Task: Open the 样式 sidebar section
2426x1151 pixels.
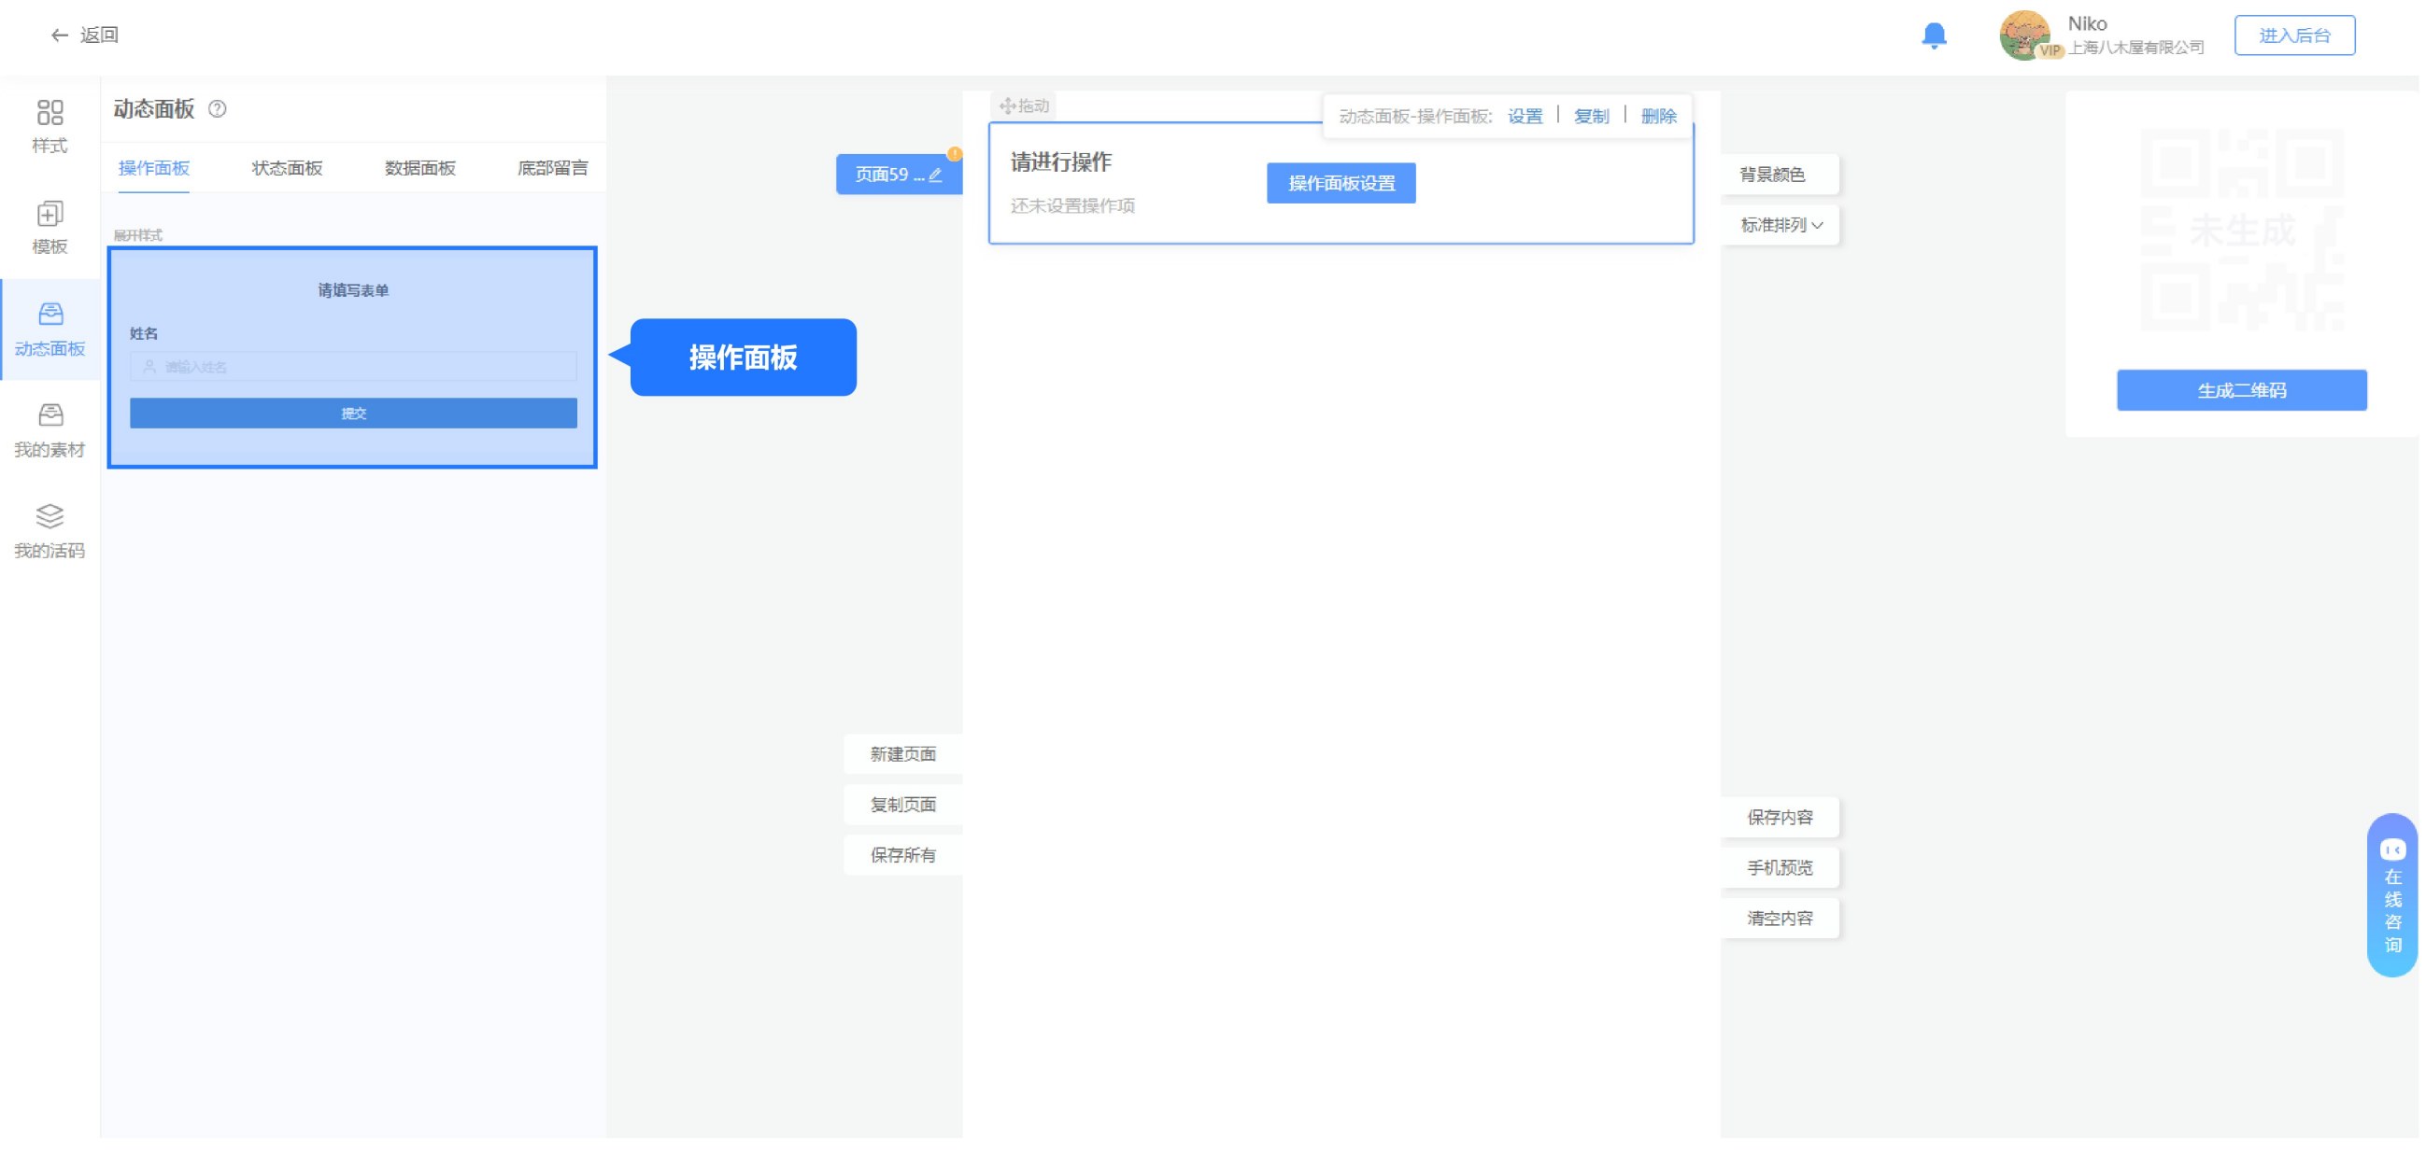Action: coord(50,126)
